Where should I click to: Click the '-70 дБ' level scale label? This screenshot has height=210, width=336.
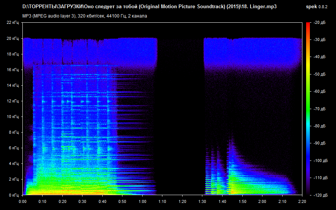[x=320, y=109]
